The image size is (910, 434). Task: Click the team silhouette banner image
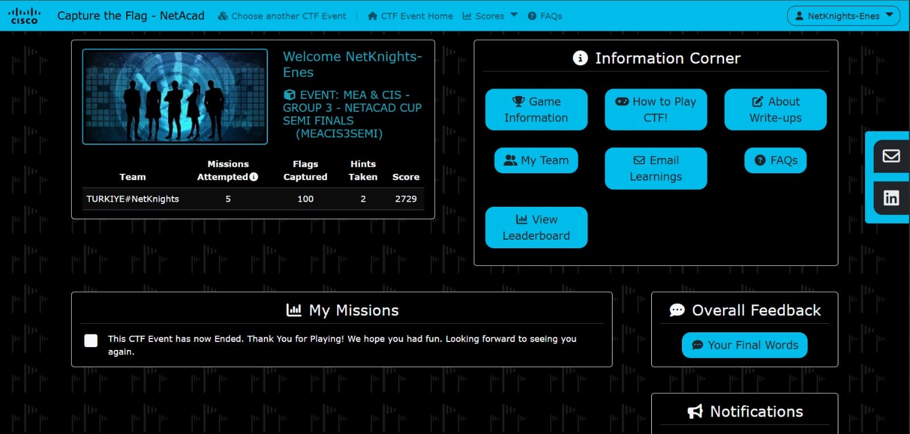[x=175, y=97]
